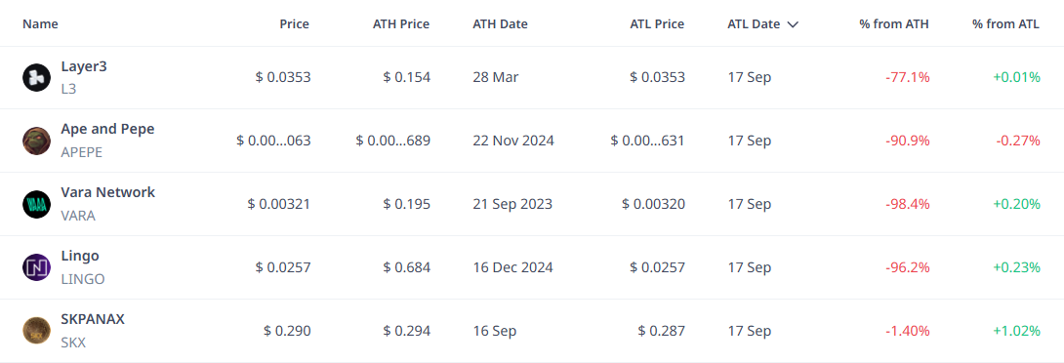Sort by Price column header

pyautogui.click(x=294, y=23)
